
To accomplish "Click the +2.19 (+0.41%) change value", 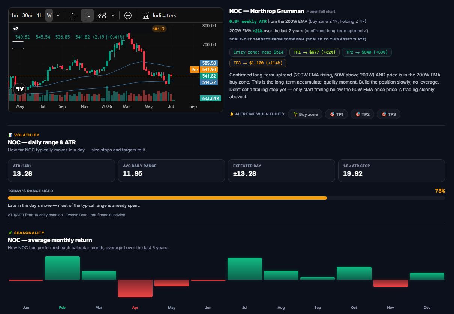I will click(109, 37).
